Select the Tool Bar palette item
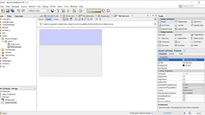The height and width of the screenshot is (115, 205). [x=179, y=25]
